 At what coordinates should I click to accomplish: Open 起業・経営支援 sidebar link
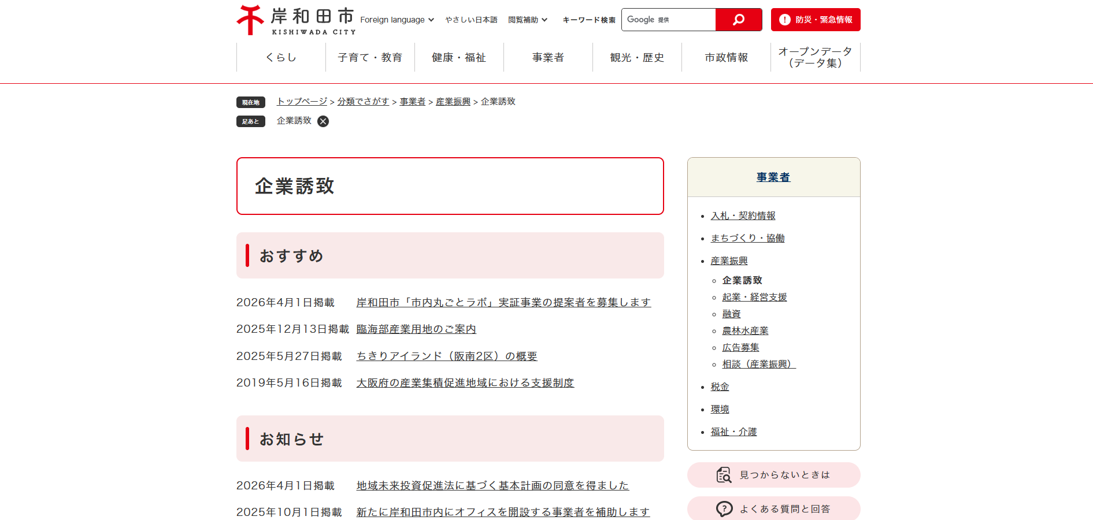pyautogui.click(x=755, y=297)
